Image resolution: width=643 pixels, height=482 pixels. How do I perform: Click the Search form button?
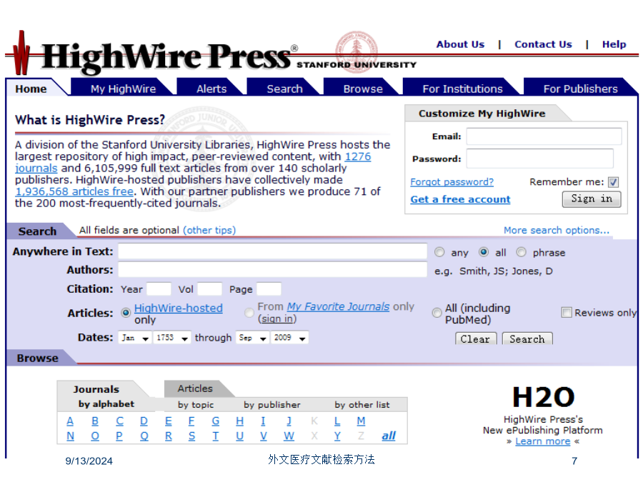(x=527, y=339)
